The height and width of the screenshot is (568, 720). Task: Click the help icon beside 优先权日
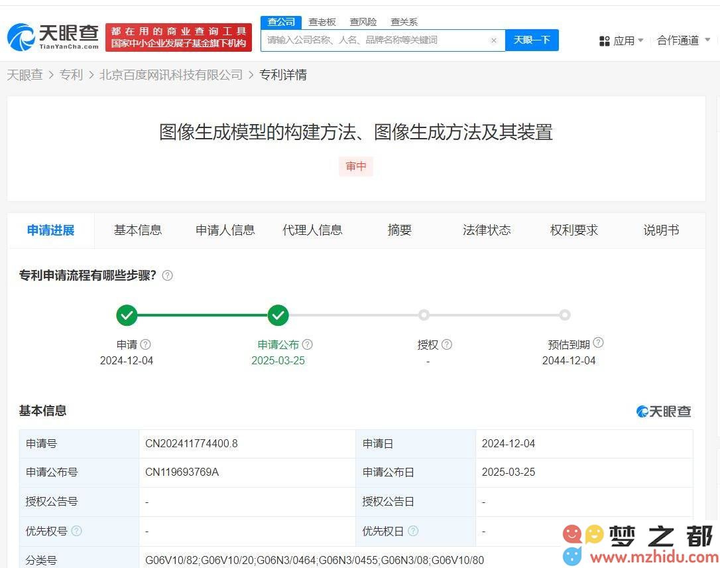coord(413,531)
